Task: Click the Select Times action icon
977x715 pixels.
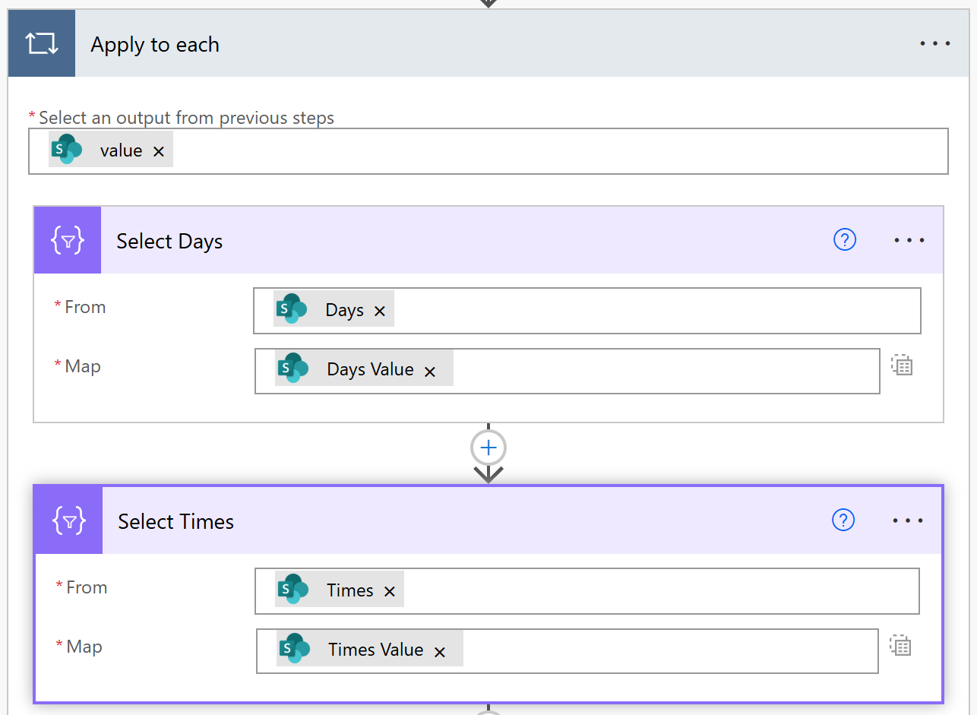Action: pyautogui.click(x=69, y=521)
